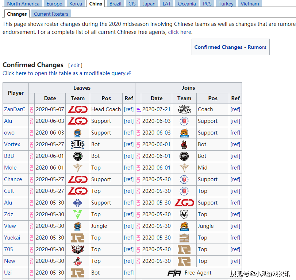Open the 'click here' free agents link
Viewport: 296px width, 280px height.
[179, 32]
